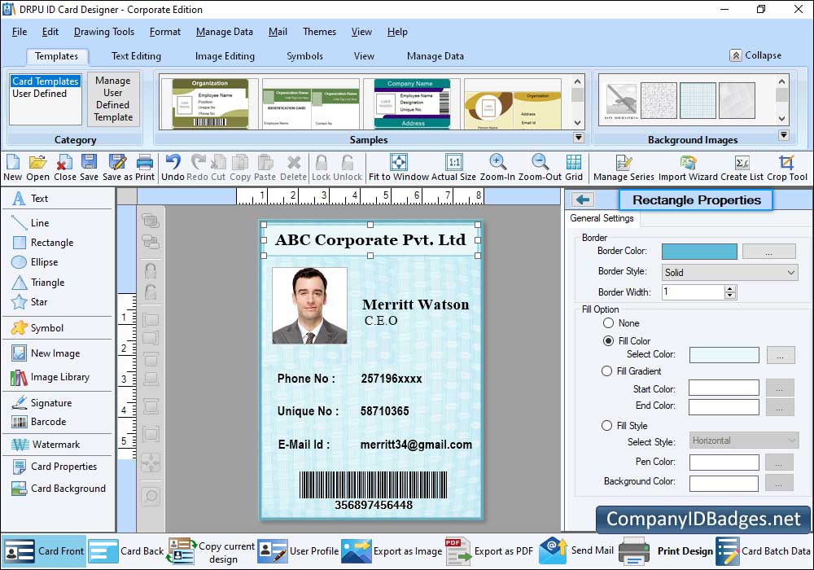Viewport: 814px width, 570px height.
Task: Add a Barcode element
Action: [39, 422]
